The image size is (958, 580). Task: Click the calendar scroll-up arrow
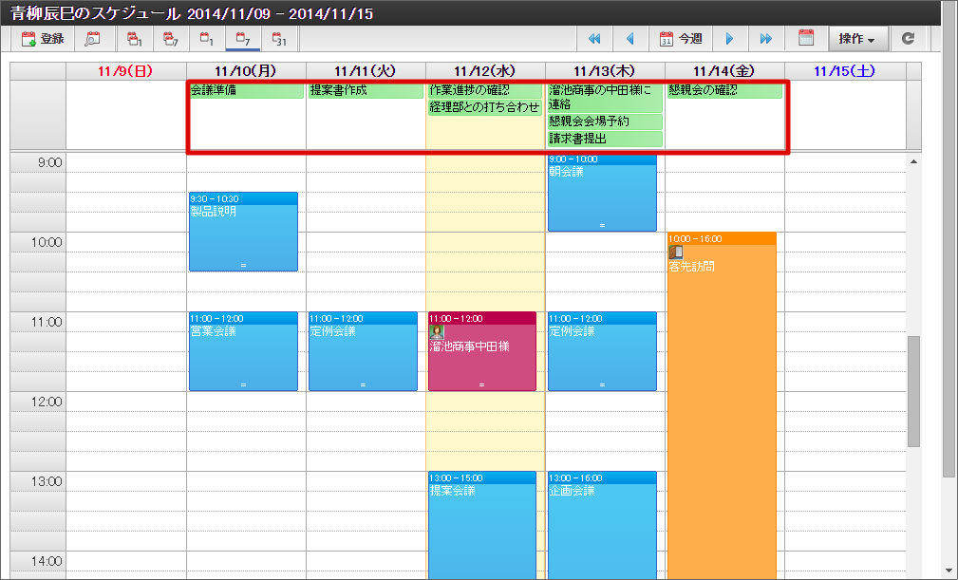tap(913, 161)
